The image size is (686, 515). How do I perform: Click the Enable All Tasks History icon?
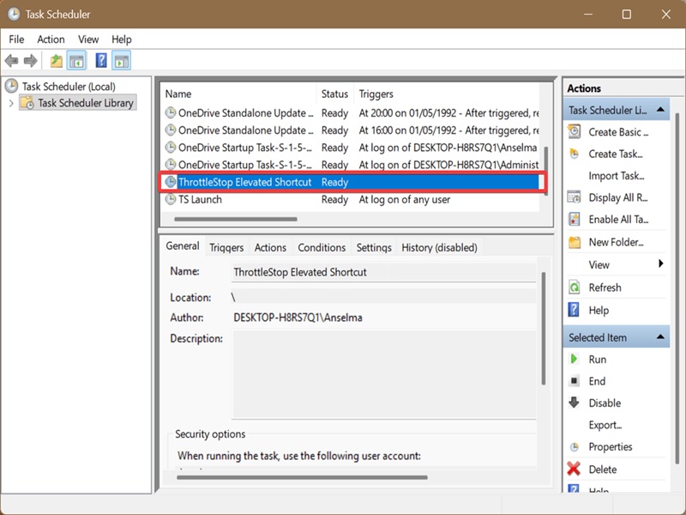(574, 219)
